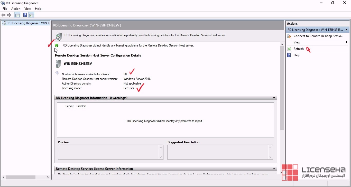The image size is (351, 187).
Task: Click the blue Help toolbar icon
Action: [x=25, y=15]
